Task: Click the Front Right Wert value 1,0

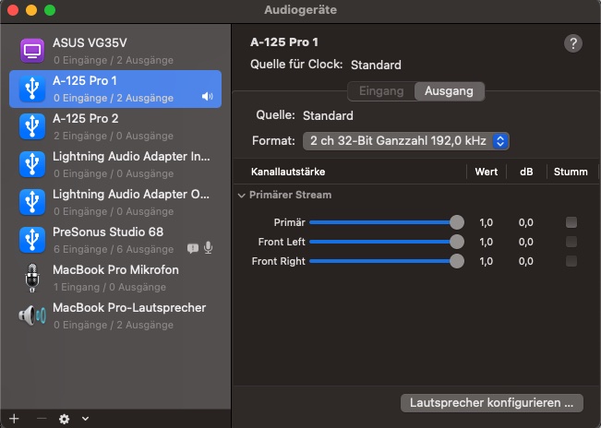Action: [x=486, y=261]
